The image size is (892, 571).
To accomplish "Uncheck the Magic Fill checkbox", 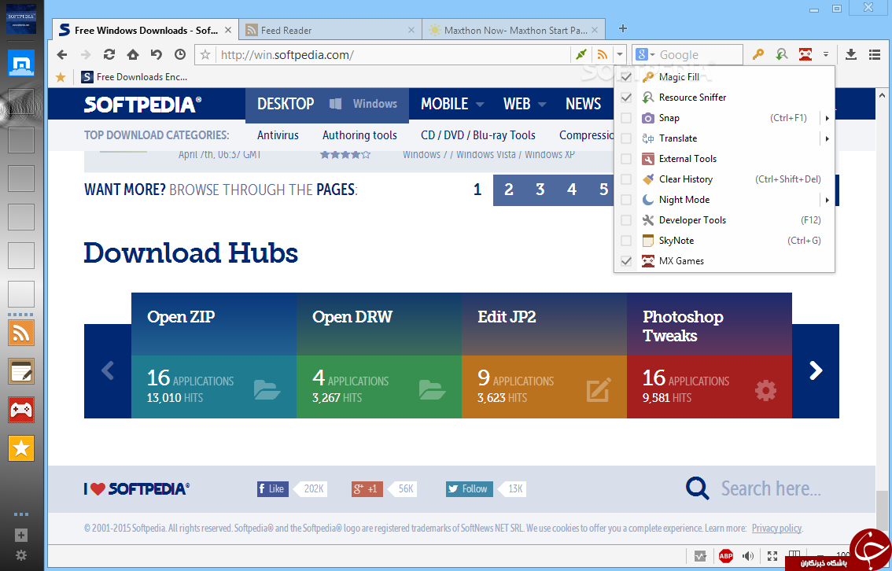I will tap(626, 77).
